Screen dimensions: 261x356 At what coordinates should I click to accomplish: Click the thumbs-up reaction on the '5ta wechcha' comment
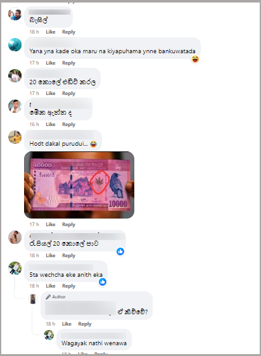click(103, 282)
